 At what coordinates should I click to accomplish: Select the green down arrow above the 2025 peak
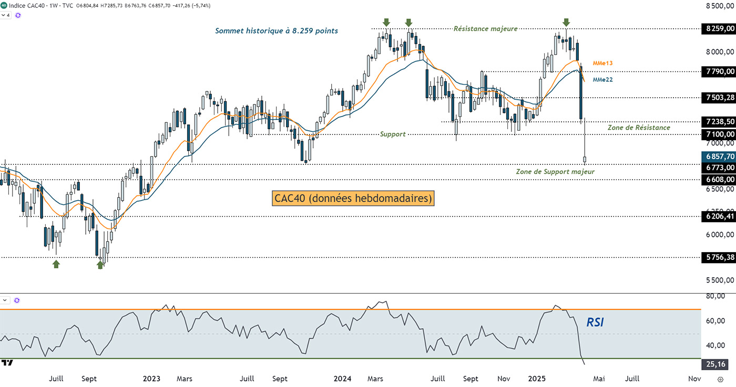click(566, 22)
